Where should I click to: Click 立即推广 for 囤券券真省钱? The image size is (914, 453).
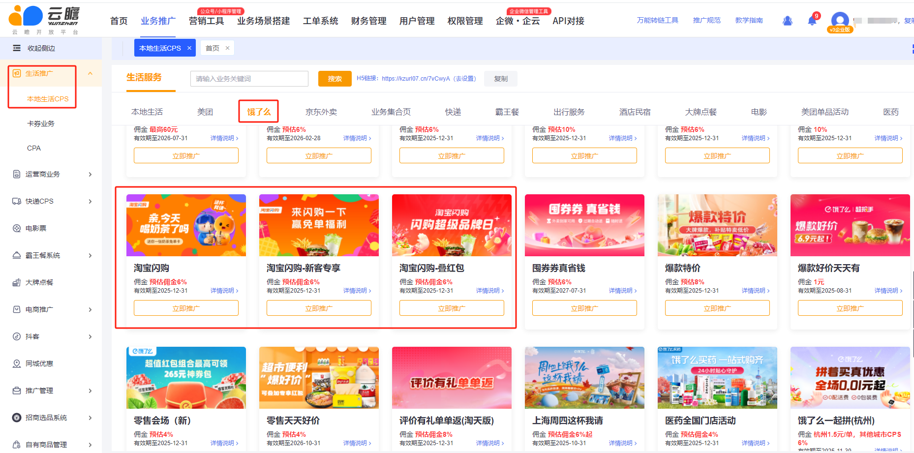(584, 308)
